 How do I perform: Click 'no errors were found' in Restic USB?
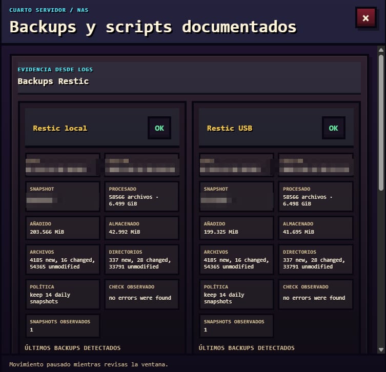314,298
